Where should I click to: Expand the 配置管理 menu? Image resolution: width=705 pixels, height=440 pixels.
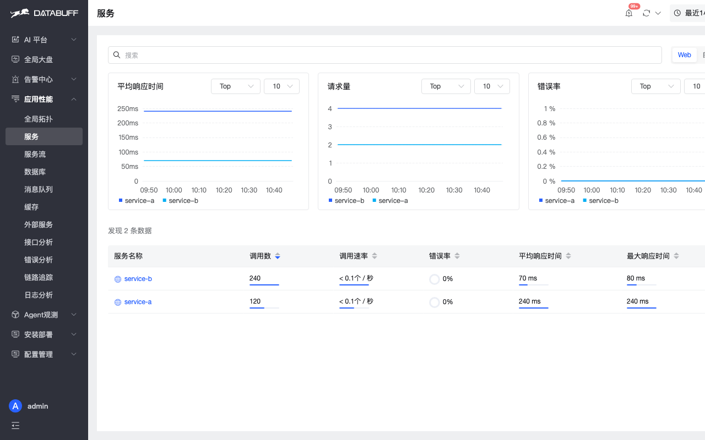[44, 354]
